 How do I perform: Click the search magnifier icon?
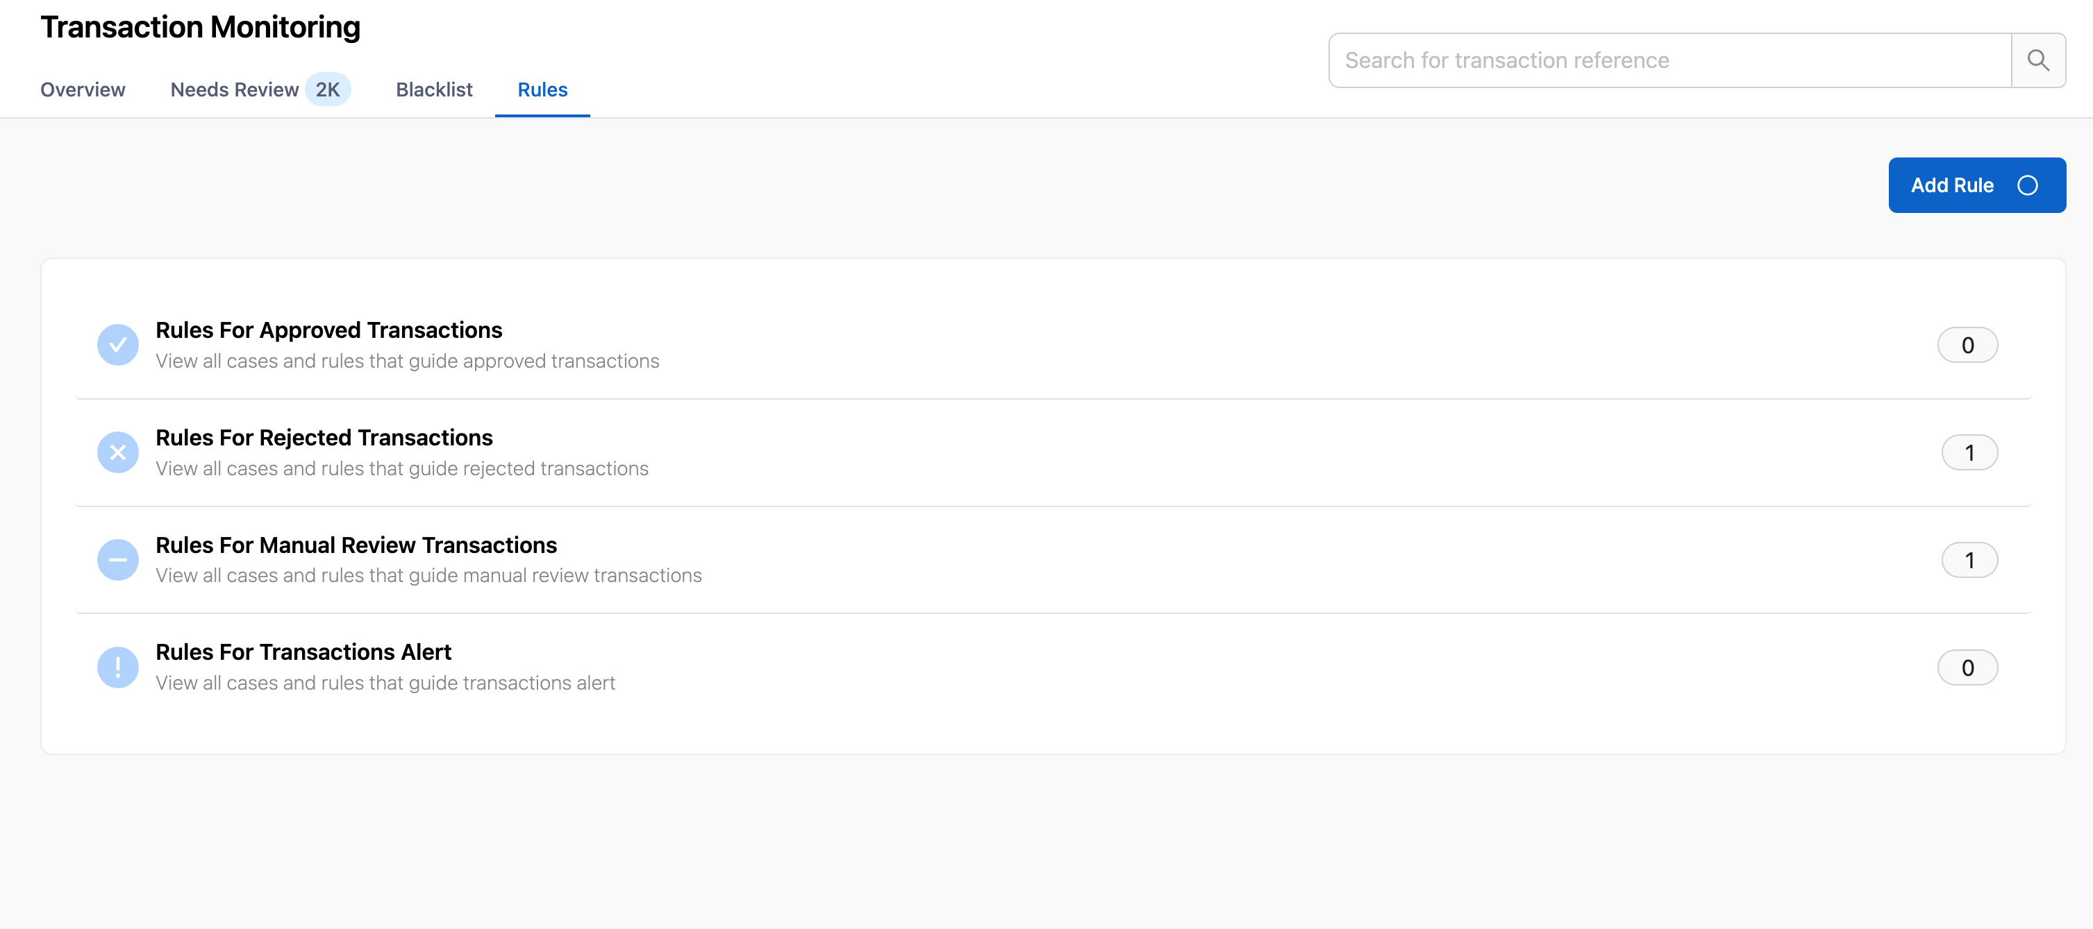[x=2037, y=60]
